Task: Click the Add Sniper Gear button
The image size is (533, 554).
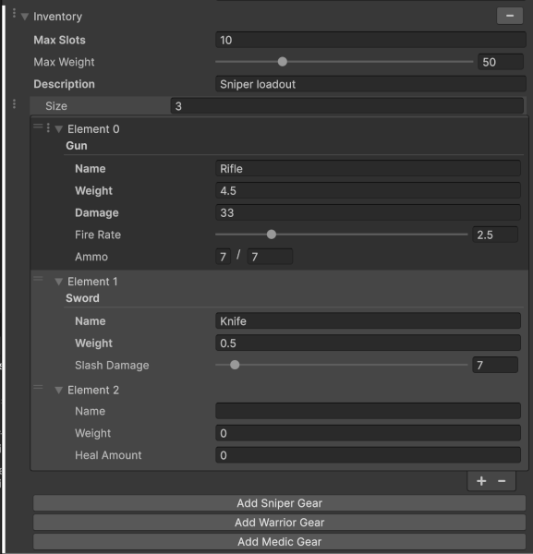Action: 279,503
